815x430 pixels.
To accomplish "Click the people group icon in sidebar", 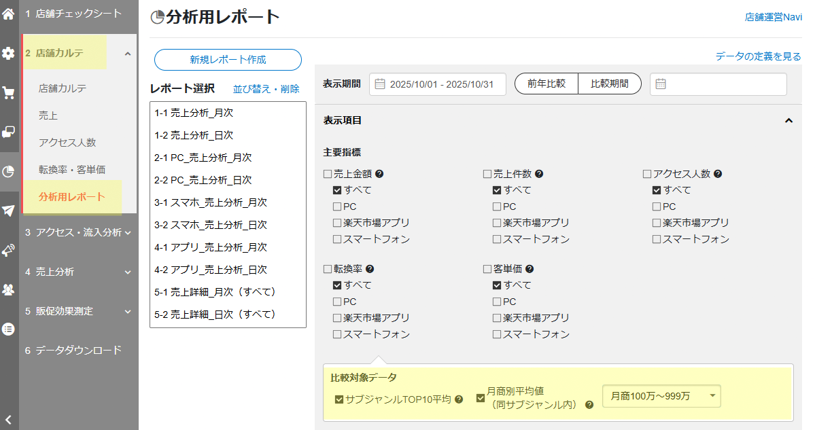I will point(8,290).
